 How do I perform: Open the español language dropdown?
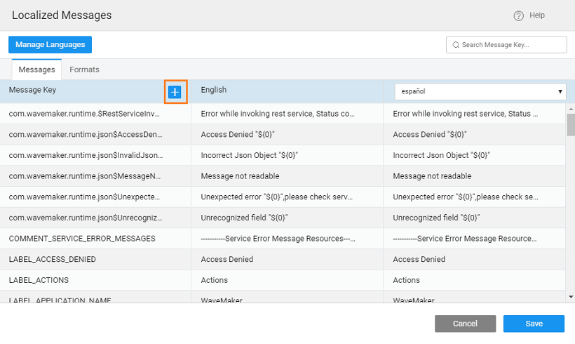(x=480, y=91)
